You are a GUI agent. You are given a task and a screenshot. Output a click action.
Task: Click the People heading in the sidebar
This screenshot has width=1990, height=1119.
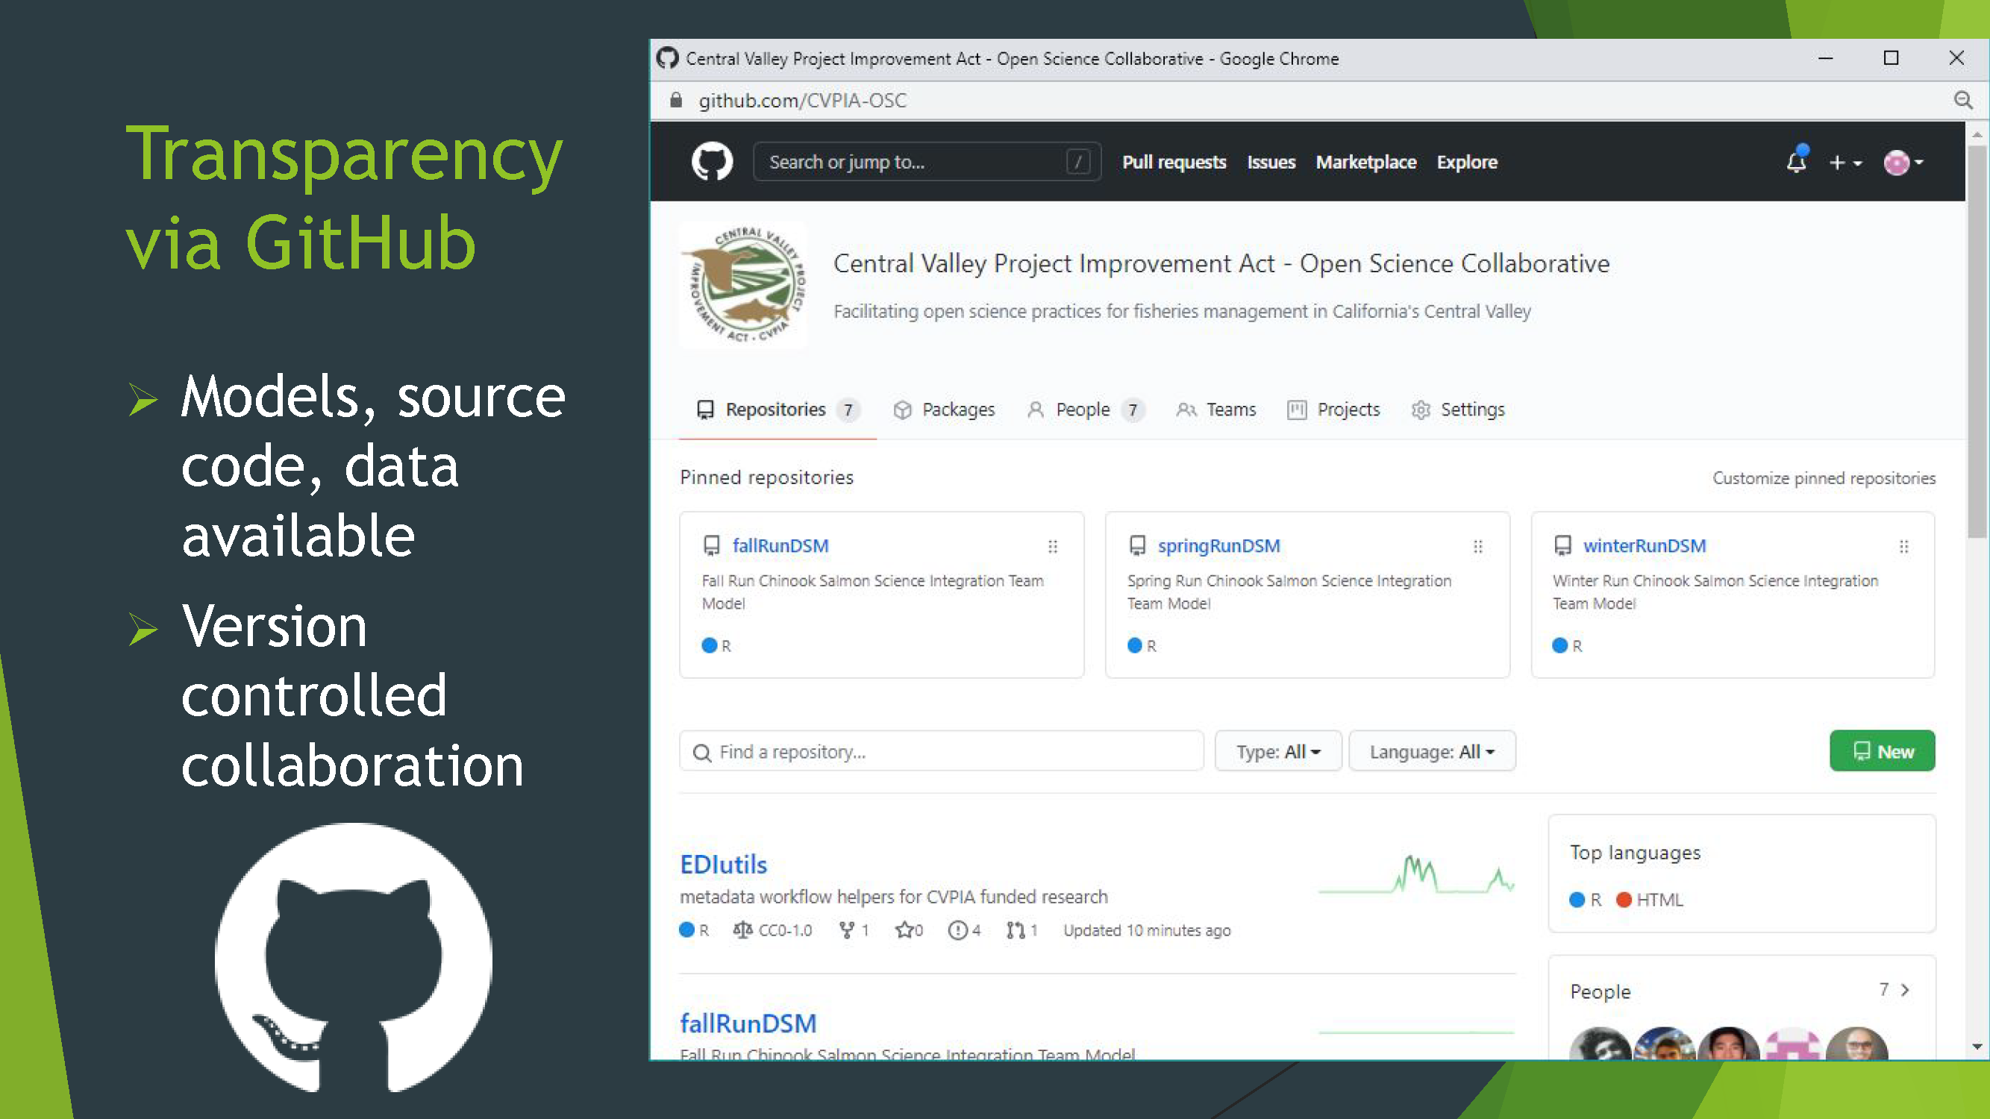tap(1600, 991)
